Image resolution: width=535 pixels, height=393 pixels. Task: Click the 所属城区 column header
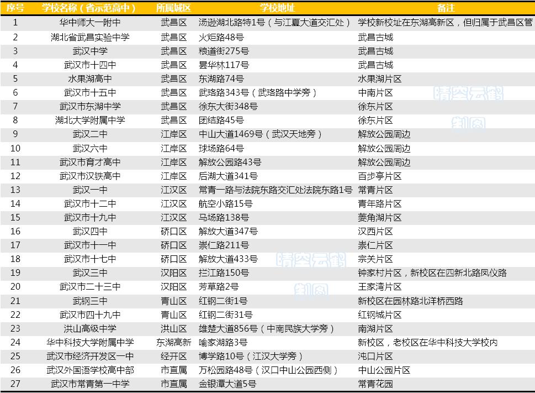point(172,6)
